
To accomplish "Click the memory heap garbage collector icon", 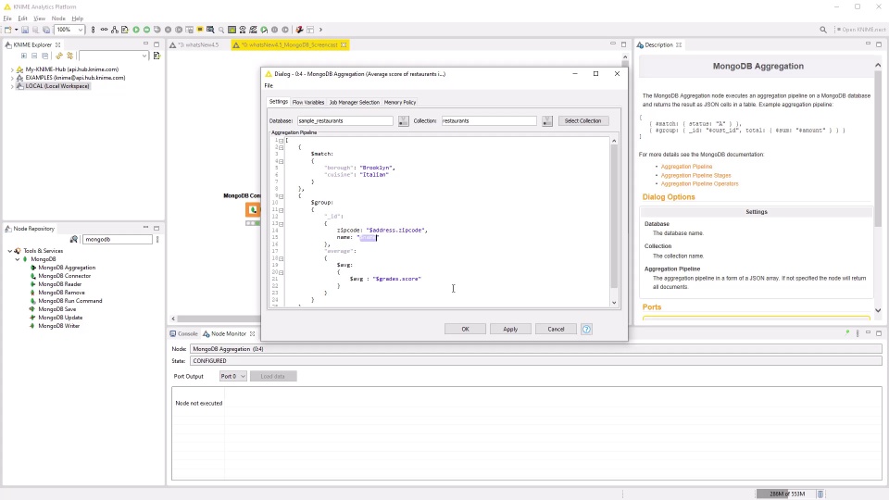I will click(x=820, y=494).
